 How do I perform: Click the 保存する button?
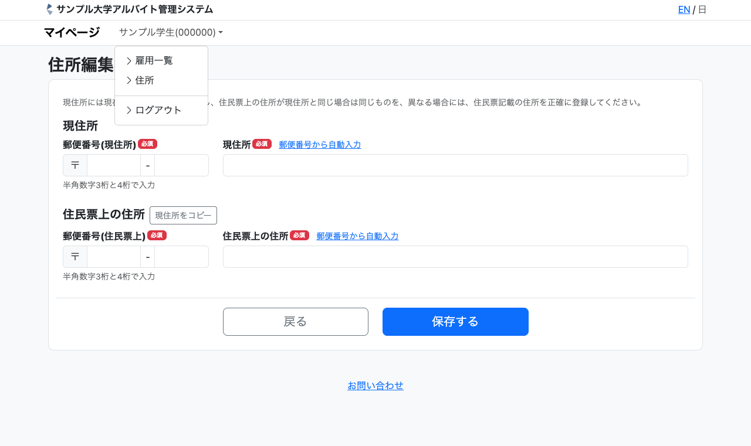[x=455, y=322]
